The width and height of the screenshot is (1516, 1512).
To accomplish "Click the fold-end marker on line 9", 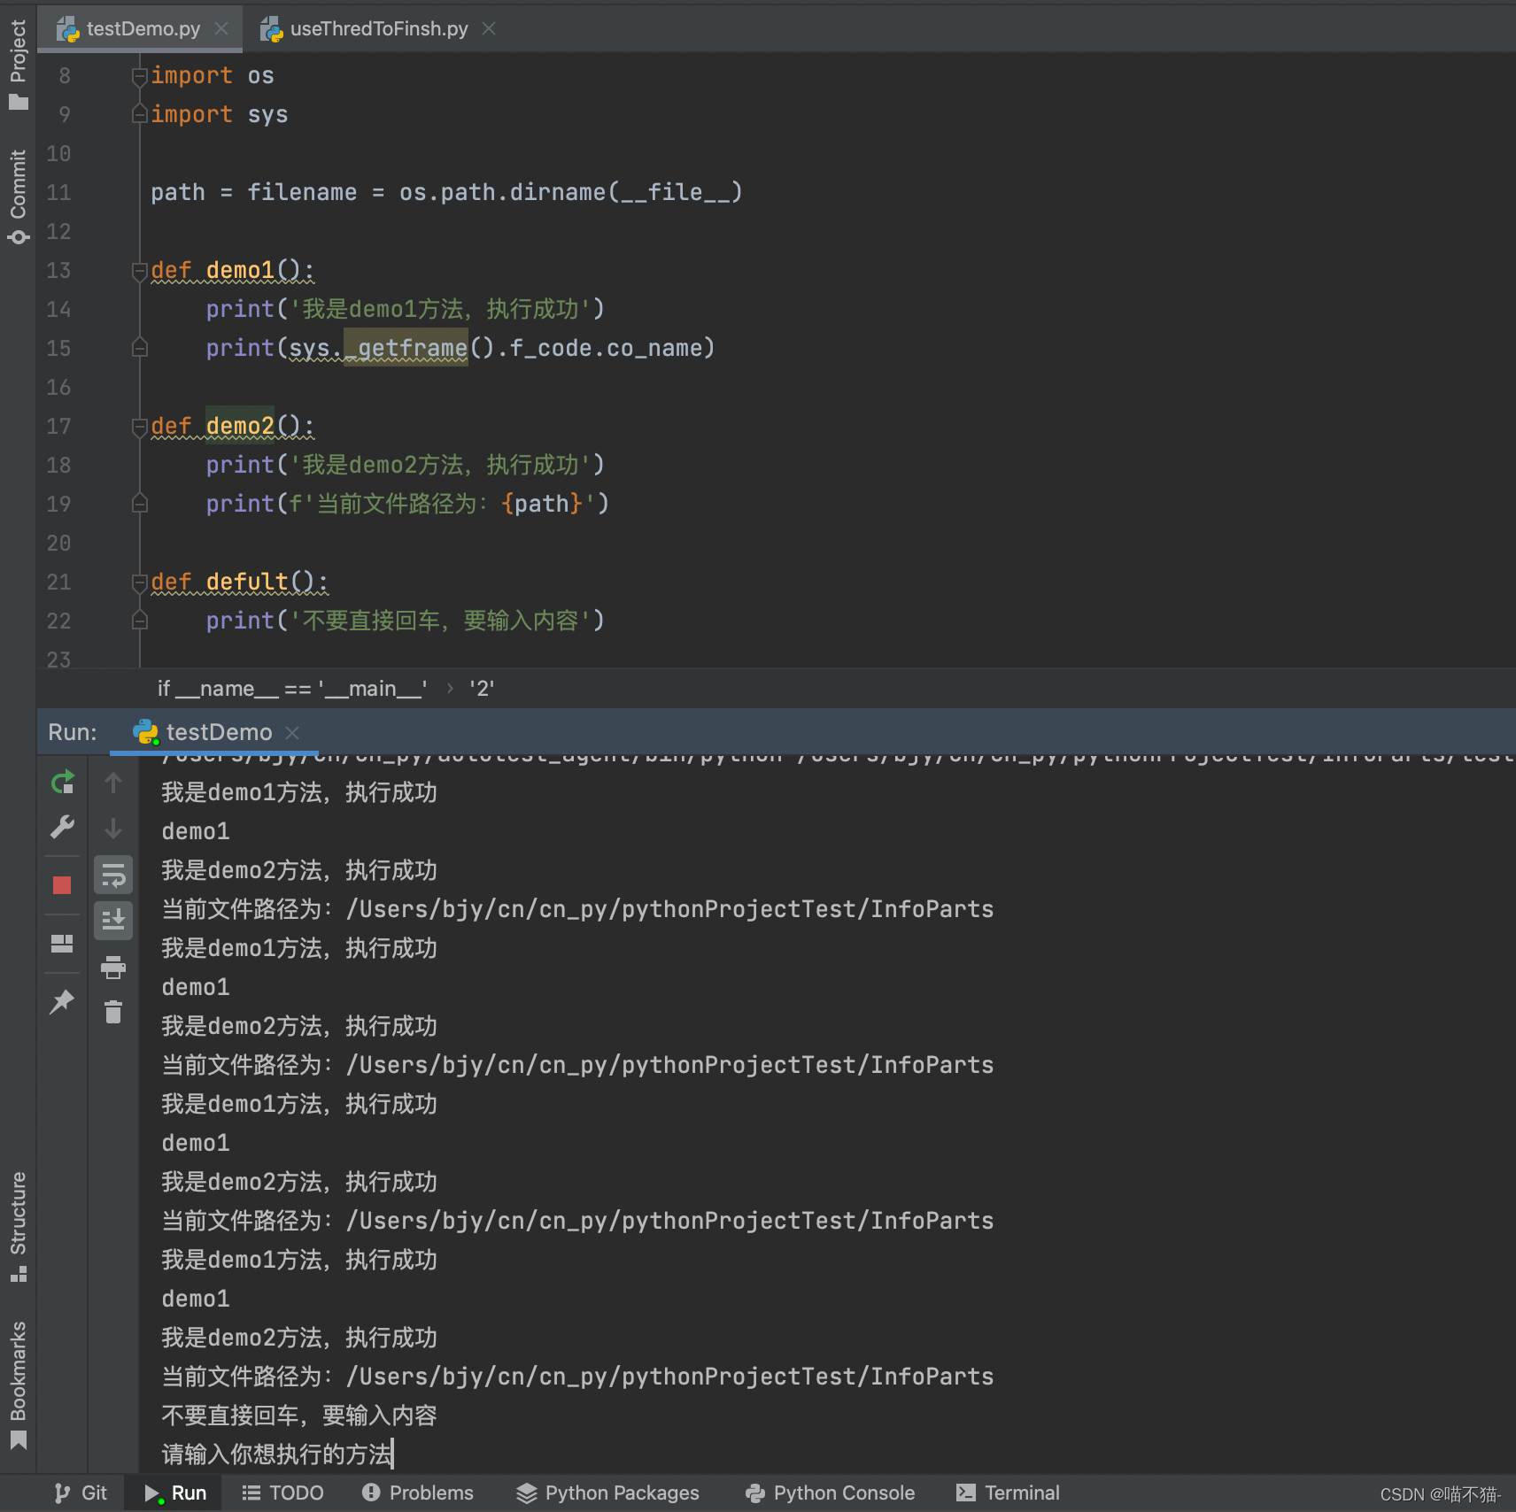I will [x=139, y=114].
